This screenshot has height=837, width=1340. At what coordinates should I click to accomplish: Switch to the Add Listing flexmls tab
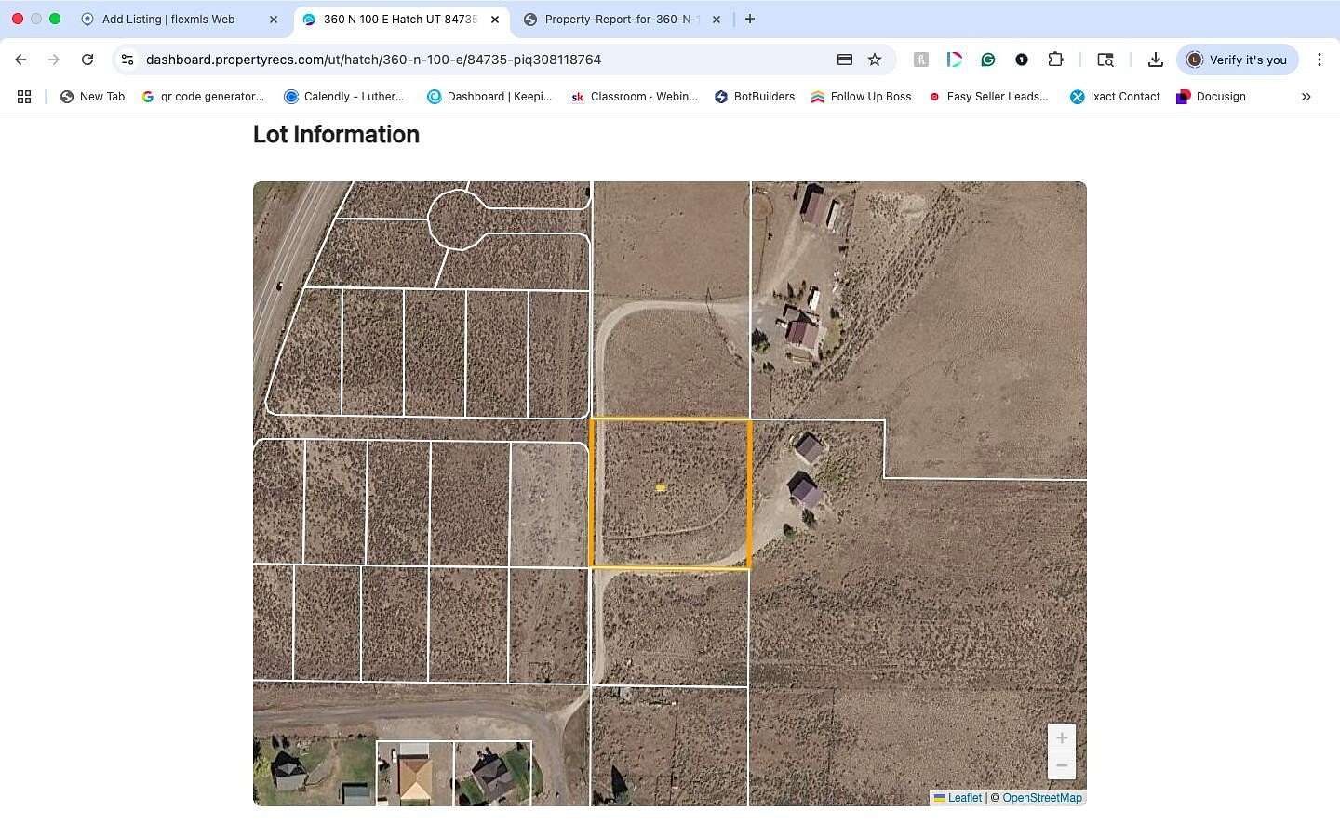click(x=167, y=19)
